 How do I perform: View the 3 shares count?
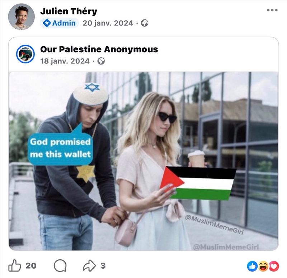103,265
